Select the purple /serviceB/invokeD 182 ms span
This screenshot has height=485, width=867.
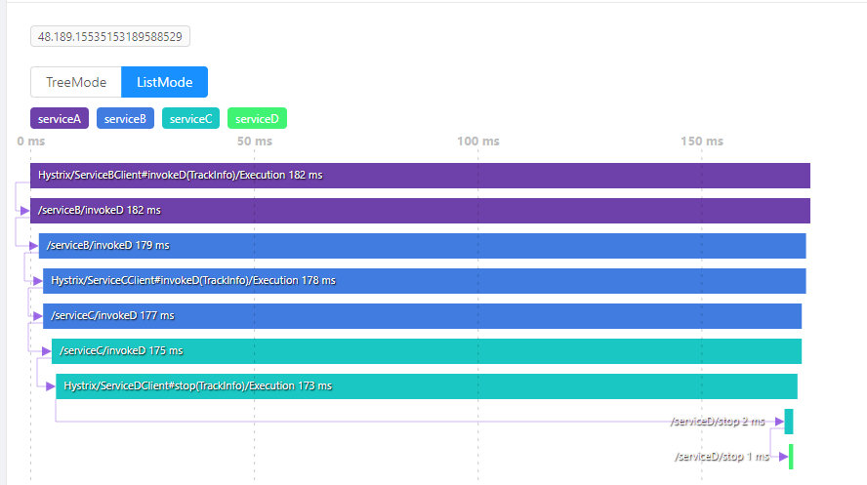pyautogui.click(x=420, y=211)
